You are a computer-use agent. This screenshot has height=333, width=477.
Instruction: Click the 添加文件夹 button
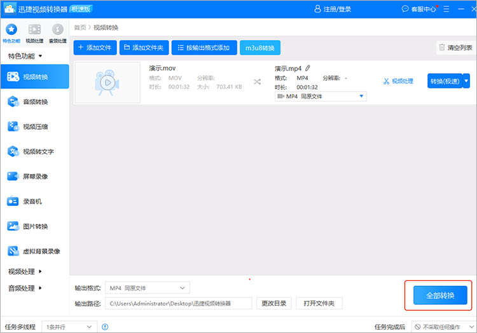tap(144, 48)
